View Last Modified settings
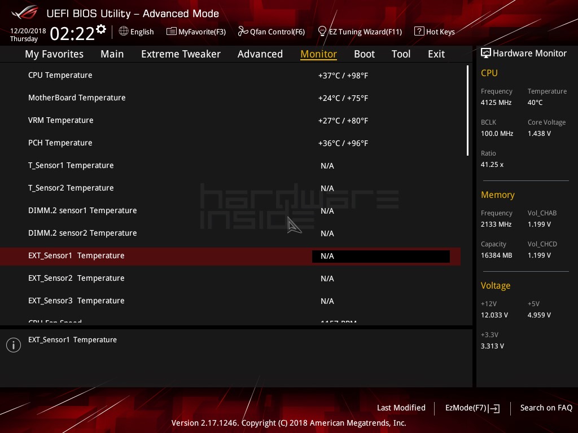The image size is (578, 433). coord(401,408)
